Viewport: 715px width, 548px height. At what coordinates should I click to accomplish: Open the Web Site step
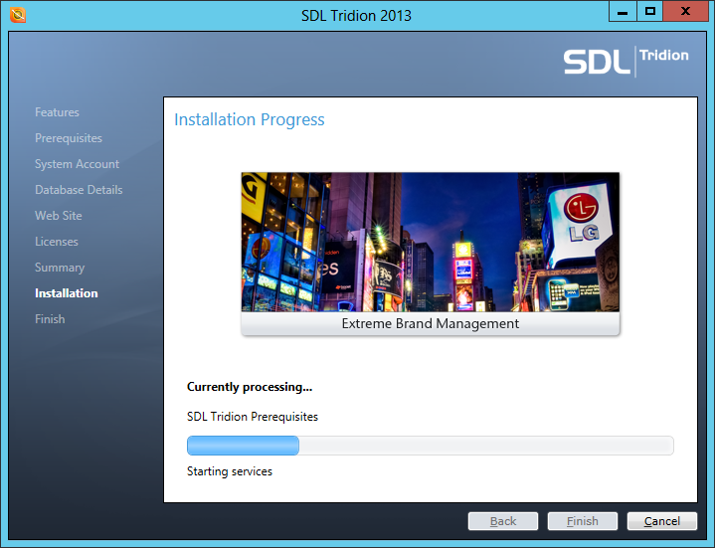59,216
